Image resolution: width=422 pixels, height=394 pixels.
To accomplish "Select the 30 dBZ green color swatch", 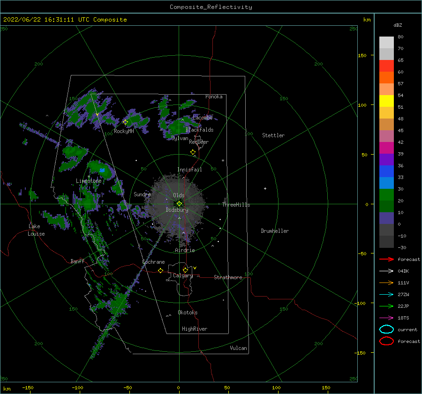I will coord(386,195).
